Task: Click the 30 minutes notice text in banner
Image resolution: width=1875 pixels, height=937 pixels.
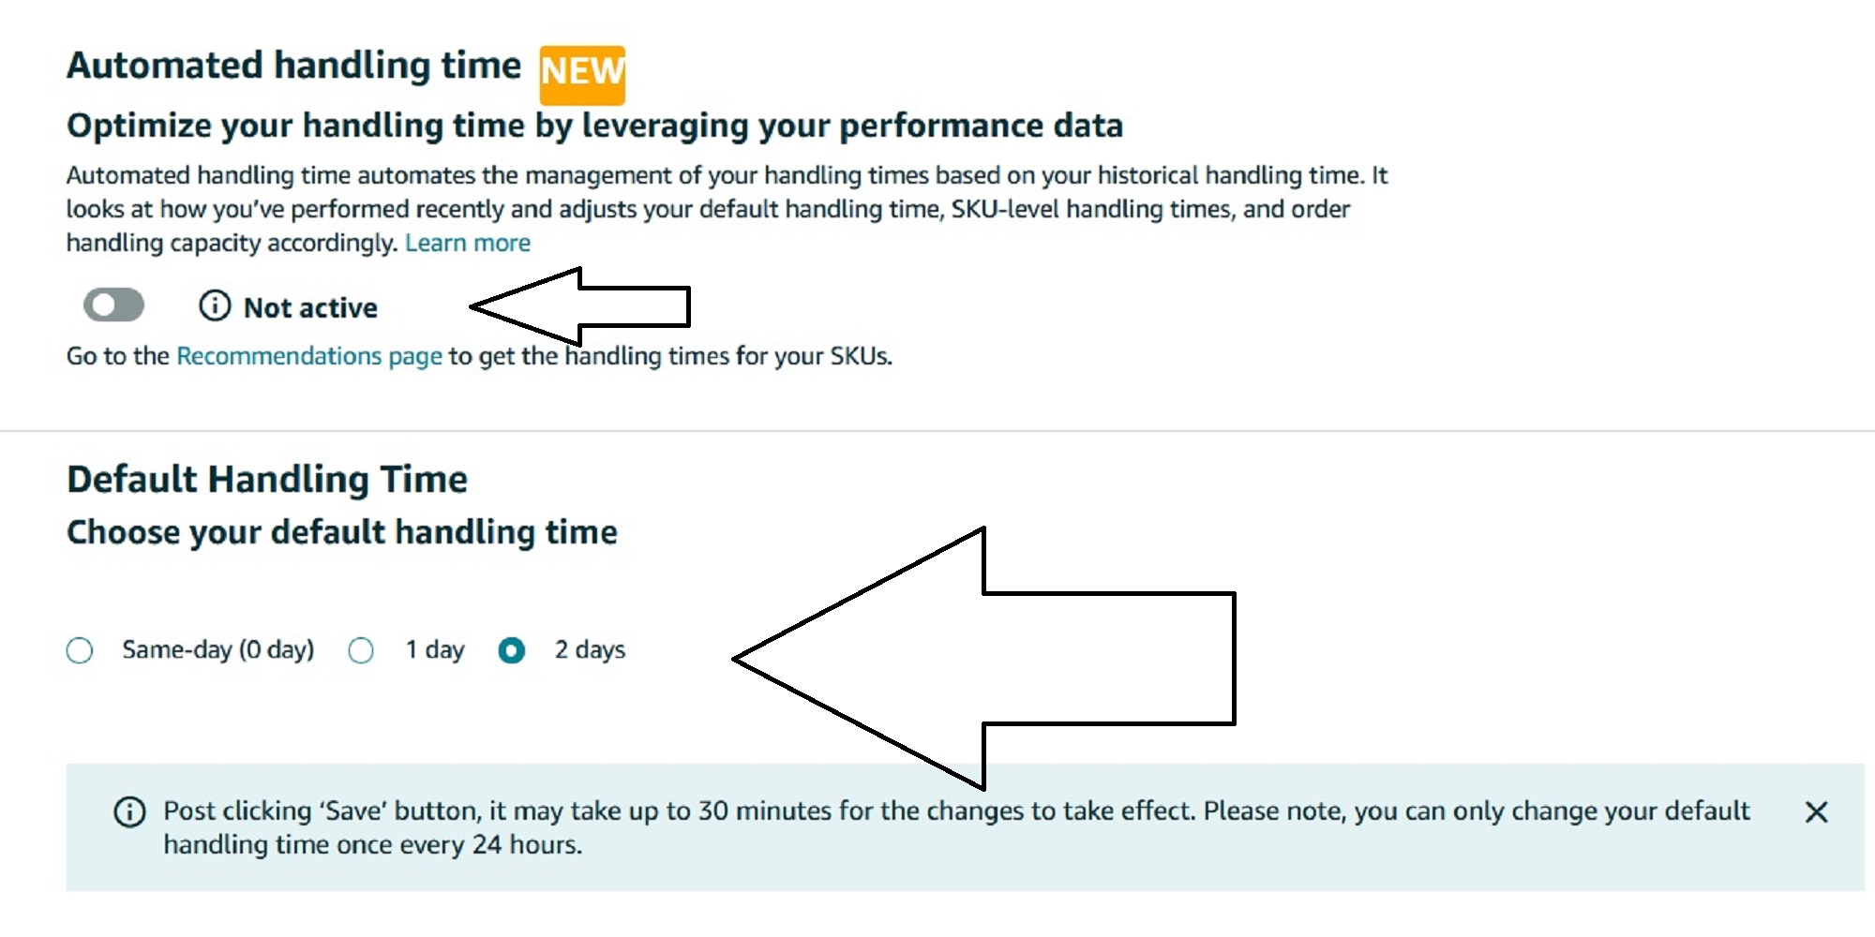Action: pos(956,827)
